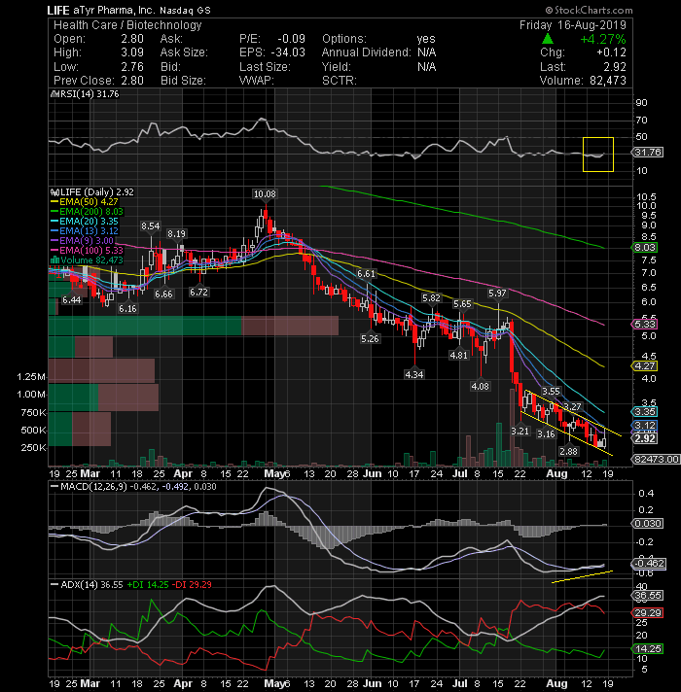Click the -DI 29.29 legend text

coord(192,585)
